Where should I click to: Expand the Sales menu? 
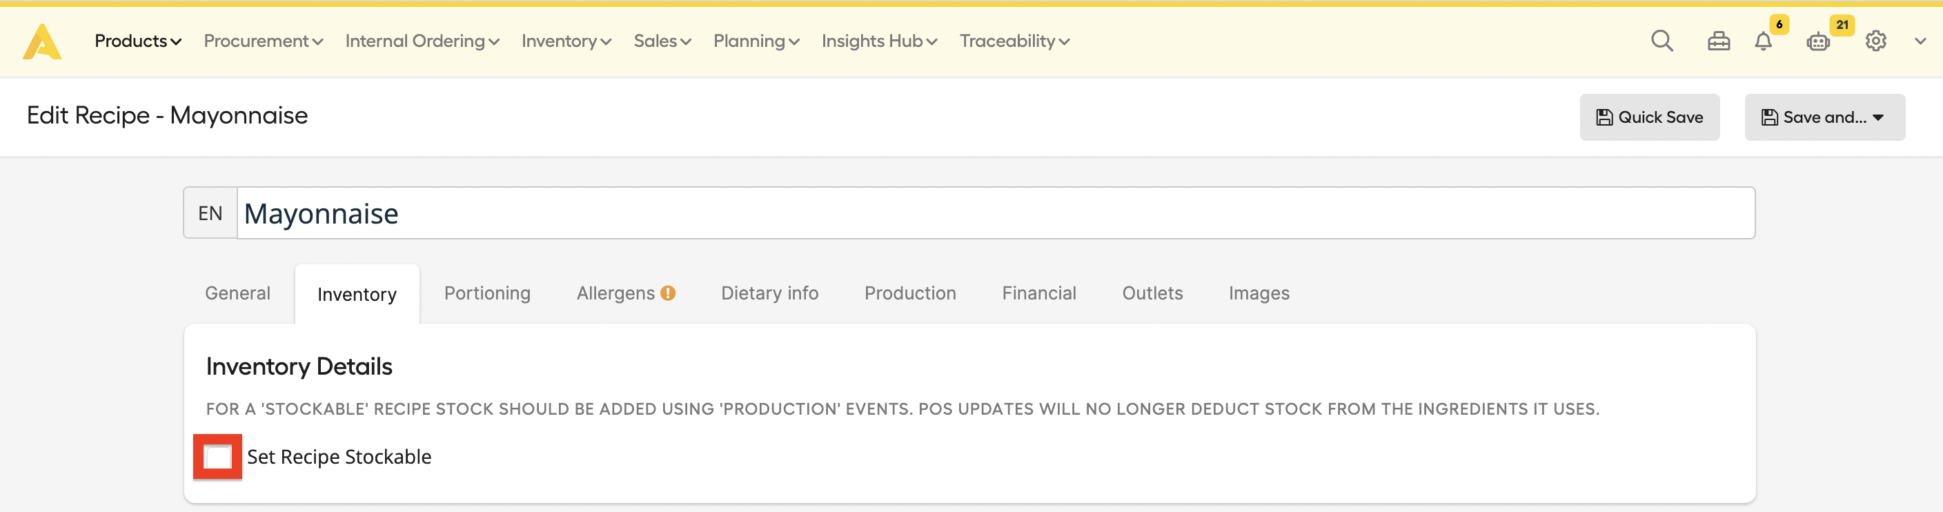(662, 41)
